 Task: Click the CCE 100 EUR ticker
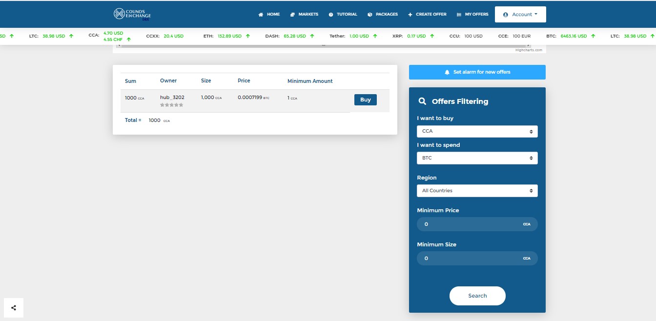[x=514, y=36]
